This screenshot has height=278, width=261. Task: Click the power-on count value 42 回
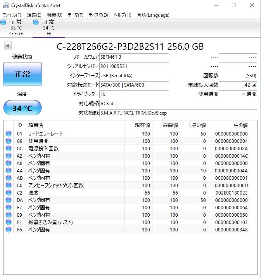coord(238,85)
